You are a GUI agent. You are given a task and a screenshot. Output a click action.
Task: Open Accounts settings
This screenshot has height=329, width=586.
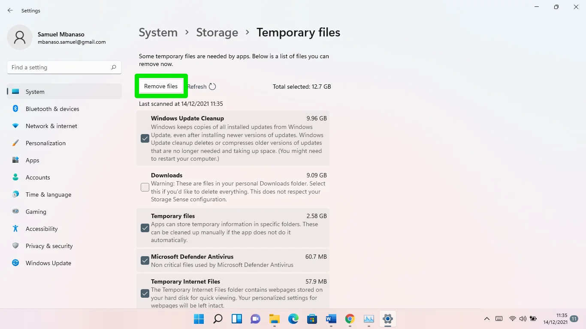(x=64, y=177)
